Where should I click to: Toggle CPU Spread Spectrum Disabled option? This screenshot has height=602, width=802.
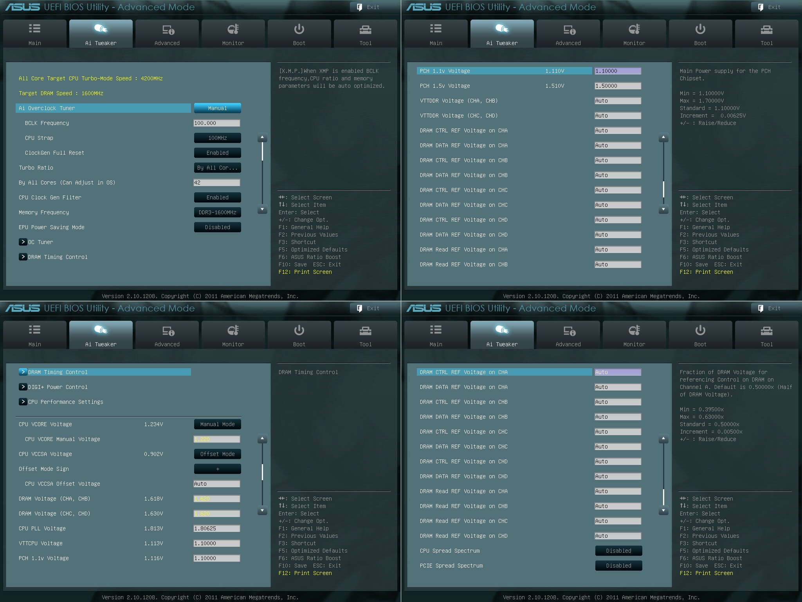[618, 551]
